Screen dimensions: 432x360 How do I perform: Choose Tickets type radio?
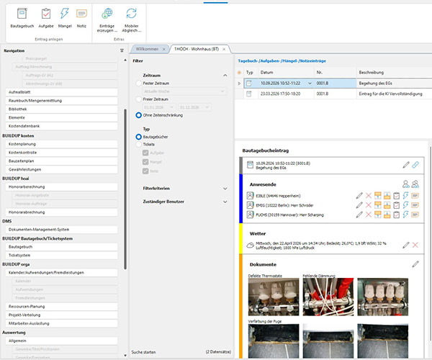pyautogui.click(x=138, y=144)
